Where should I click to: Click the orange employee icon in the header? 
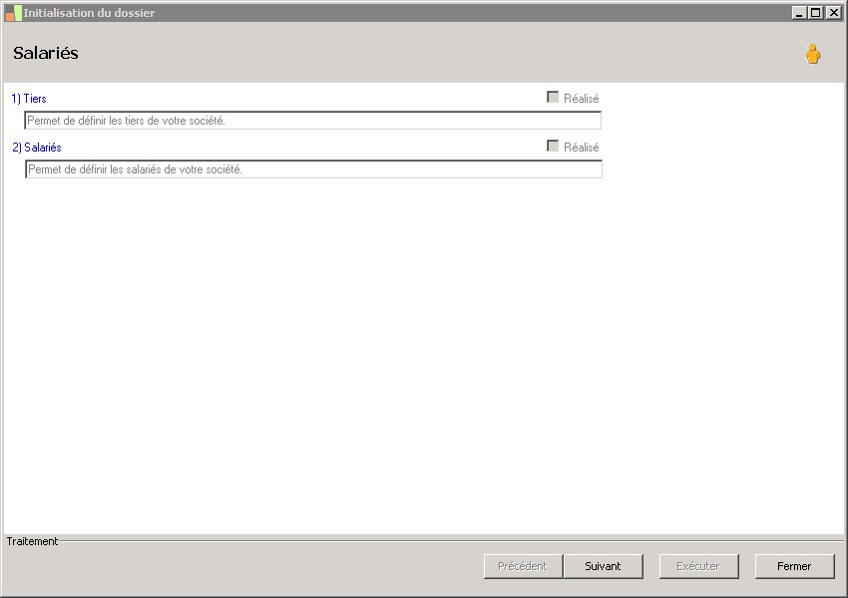813,54
